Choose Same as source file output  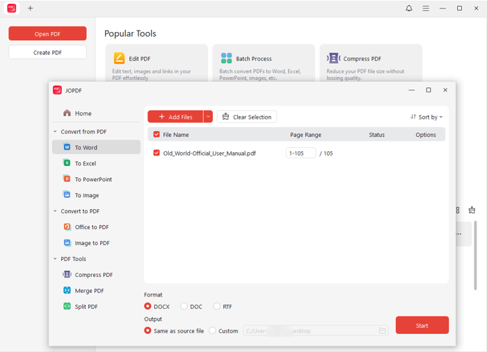tap(147, 330)
